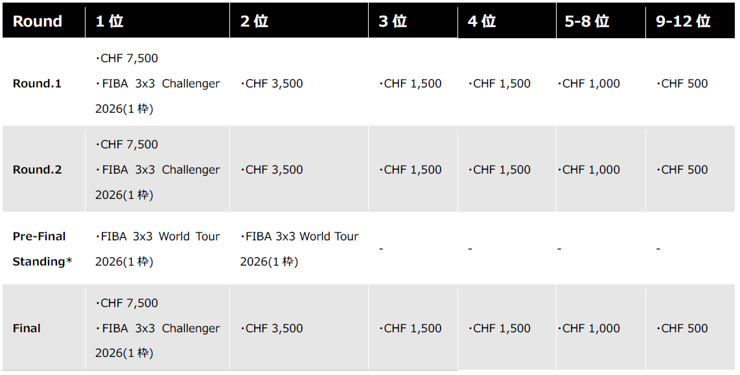Select the "5-8位" column header
This screenshot has width=740, height=375.
[586, 21]
